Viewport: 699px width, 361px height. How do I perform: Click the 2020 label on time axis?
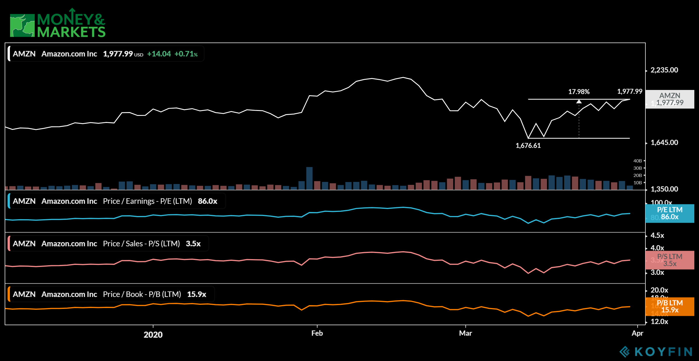(x=153, y=335)
